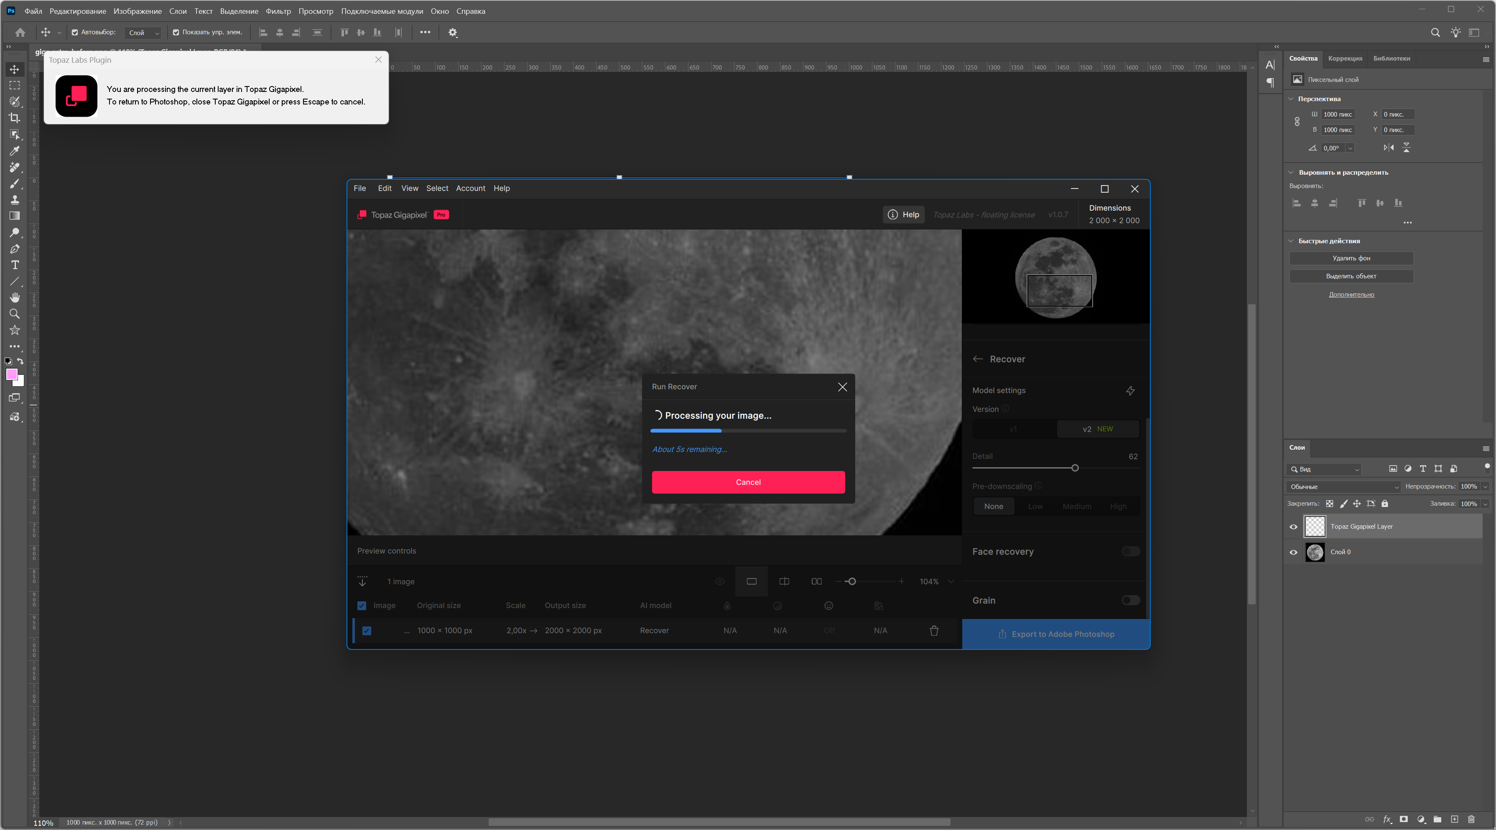
Task: Select the Crop tool in Photoshop toolbar
Action: 15,118
